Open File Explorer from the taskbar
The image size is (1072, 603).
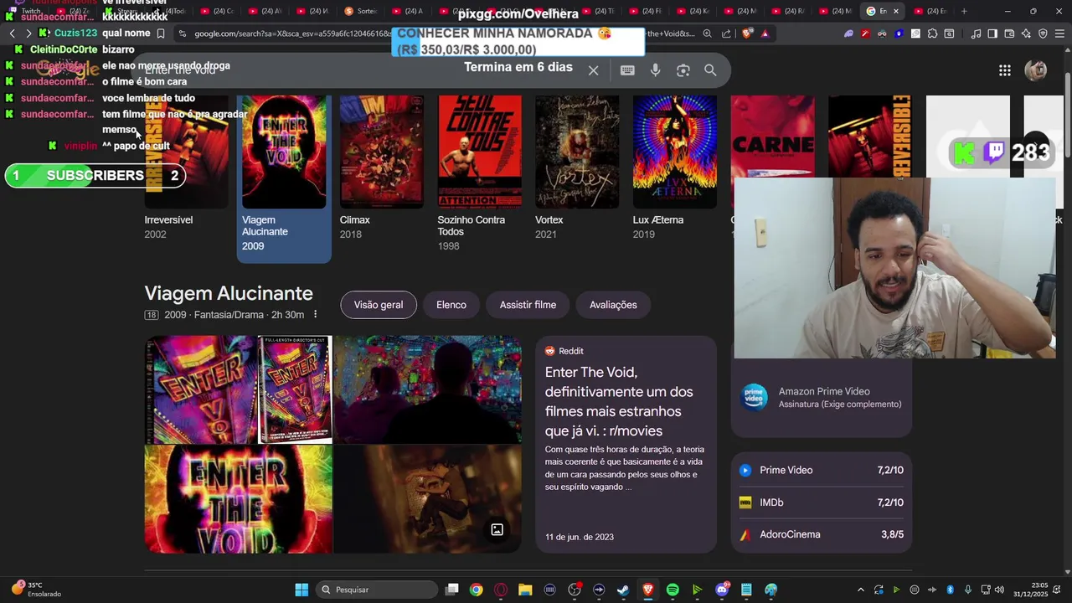(x=525, y=590)
